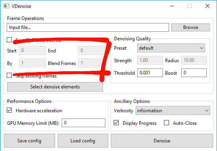
Task: Click the Load config button
Action: coord(83,141)
